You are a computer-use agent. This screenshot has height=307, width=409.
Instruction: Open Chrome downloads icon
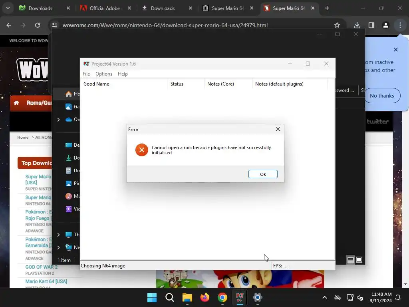357,25
